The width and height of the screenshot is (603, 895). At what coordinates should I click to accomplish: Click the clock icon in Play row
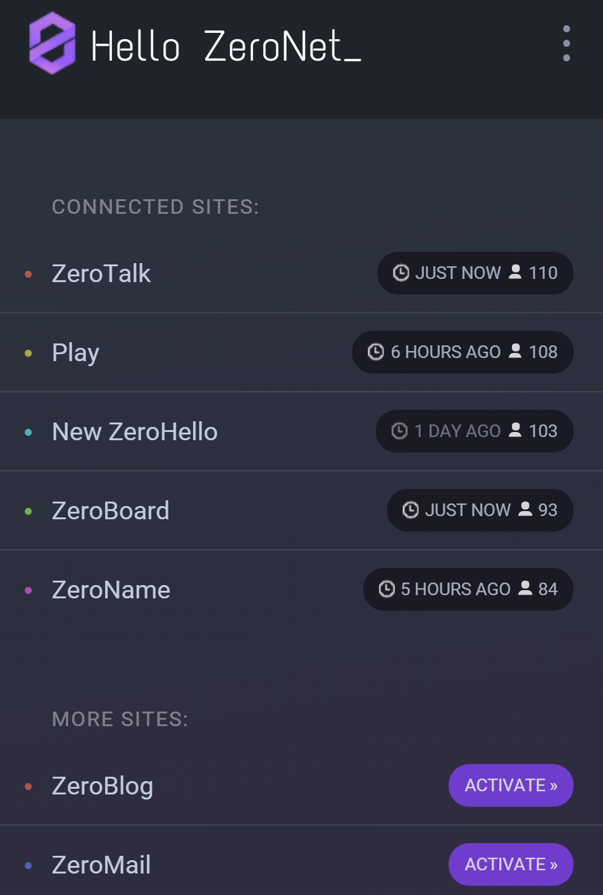(x=376, y=352)
